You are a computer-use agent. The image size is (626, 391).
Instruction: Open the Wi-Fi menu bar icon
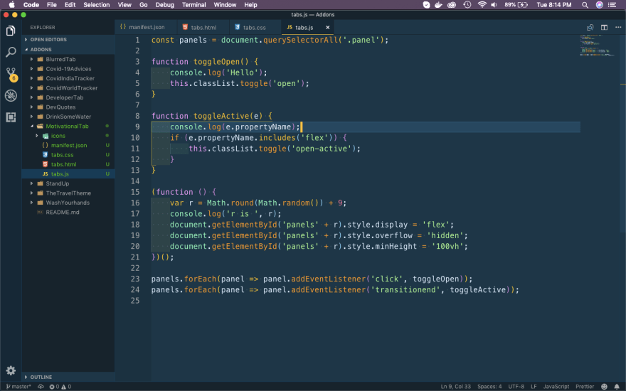[x=482, y=5]
